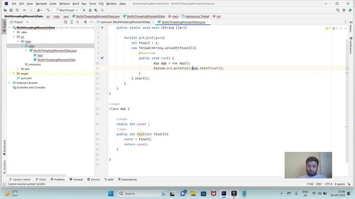Open the Terminal tool window
The width and height of the screenshot is (355, 199).
76,179
